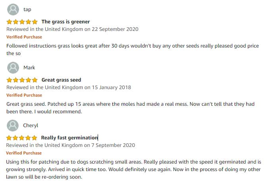Open reviewer profile name 'Cheryl'

pyautogui.click(x=31, y=126)
